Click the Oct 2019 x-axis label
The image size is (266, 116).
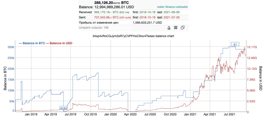coord(91,114)
